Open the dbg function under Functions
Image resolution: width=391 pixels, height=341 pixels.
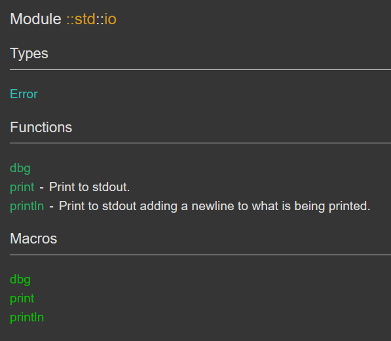(20, 168)
